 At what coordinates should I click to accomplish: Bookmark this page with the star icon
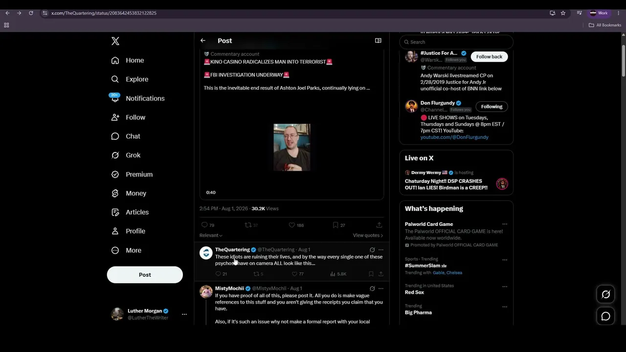563,13
